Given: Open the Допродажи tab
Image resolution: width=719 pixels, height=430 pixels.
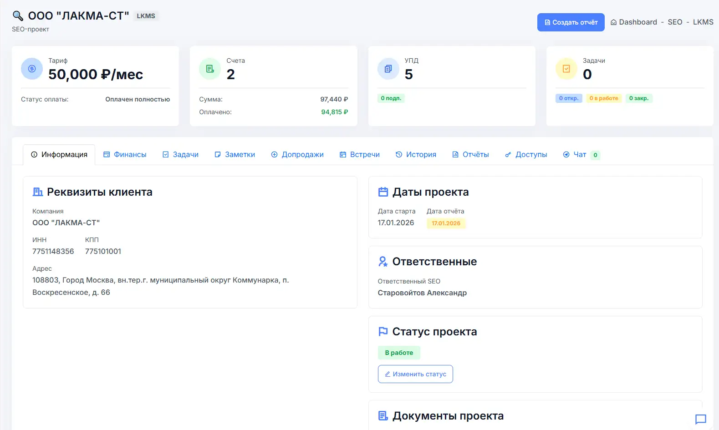Looking at the screenshot, I should coord(297,155).
